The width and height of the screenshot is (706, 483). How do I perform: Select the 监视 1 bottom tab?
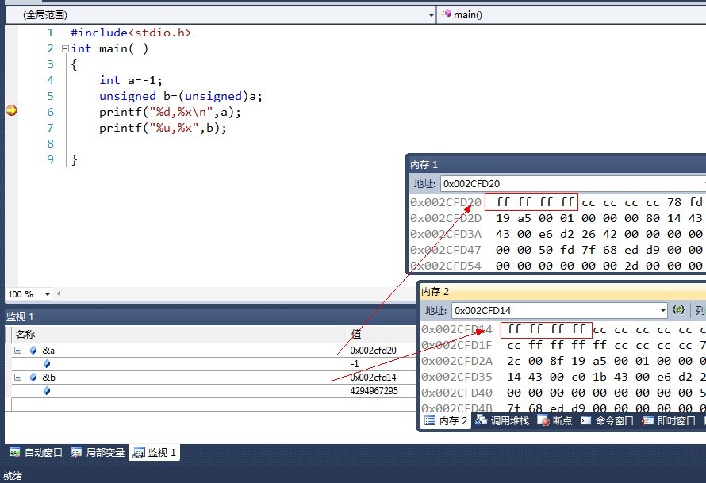point(155,452)
